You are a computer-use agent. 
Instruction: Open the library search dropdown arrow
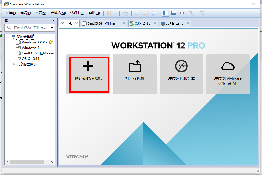52,28
